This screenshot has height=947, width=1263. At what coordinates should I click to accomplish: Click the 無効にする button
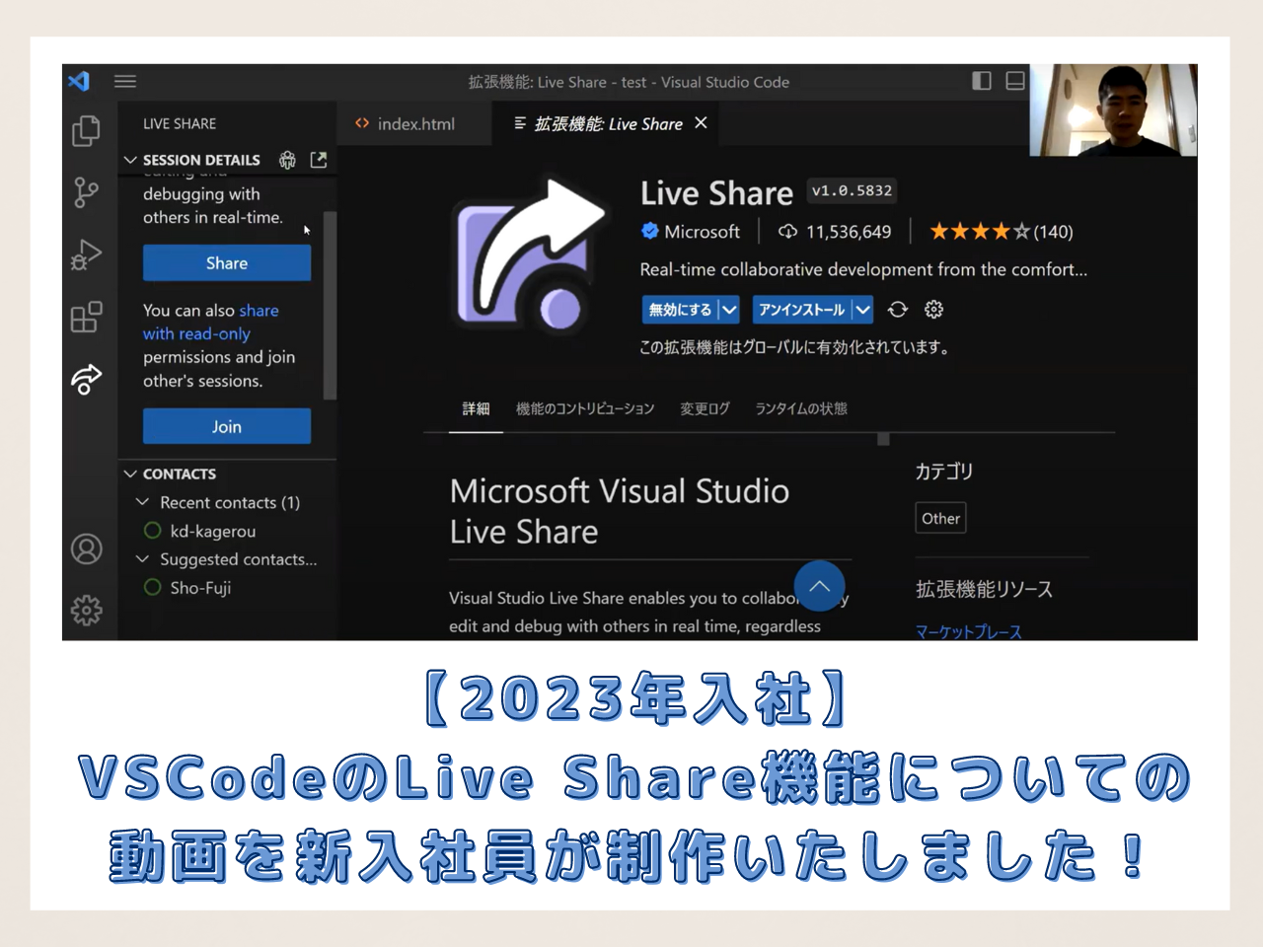pyautogui.click(x=680, y=310)
